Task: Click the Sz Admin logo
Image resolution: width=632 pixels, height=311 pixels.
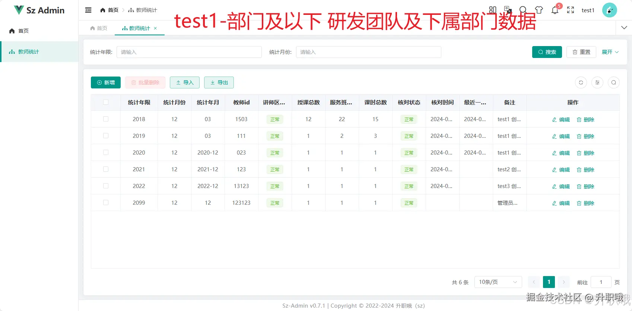Action: pyautogui.click(x=39, y=10)
